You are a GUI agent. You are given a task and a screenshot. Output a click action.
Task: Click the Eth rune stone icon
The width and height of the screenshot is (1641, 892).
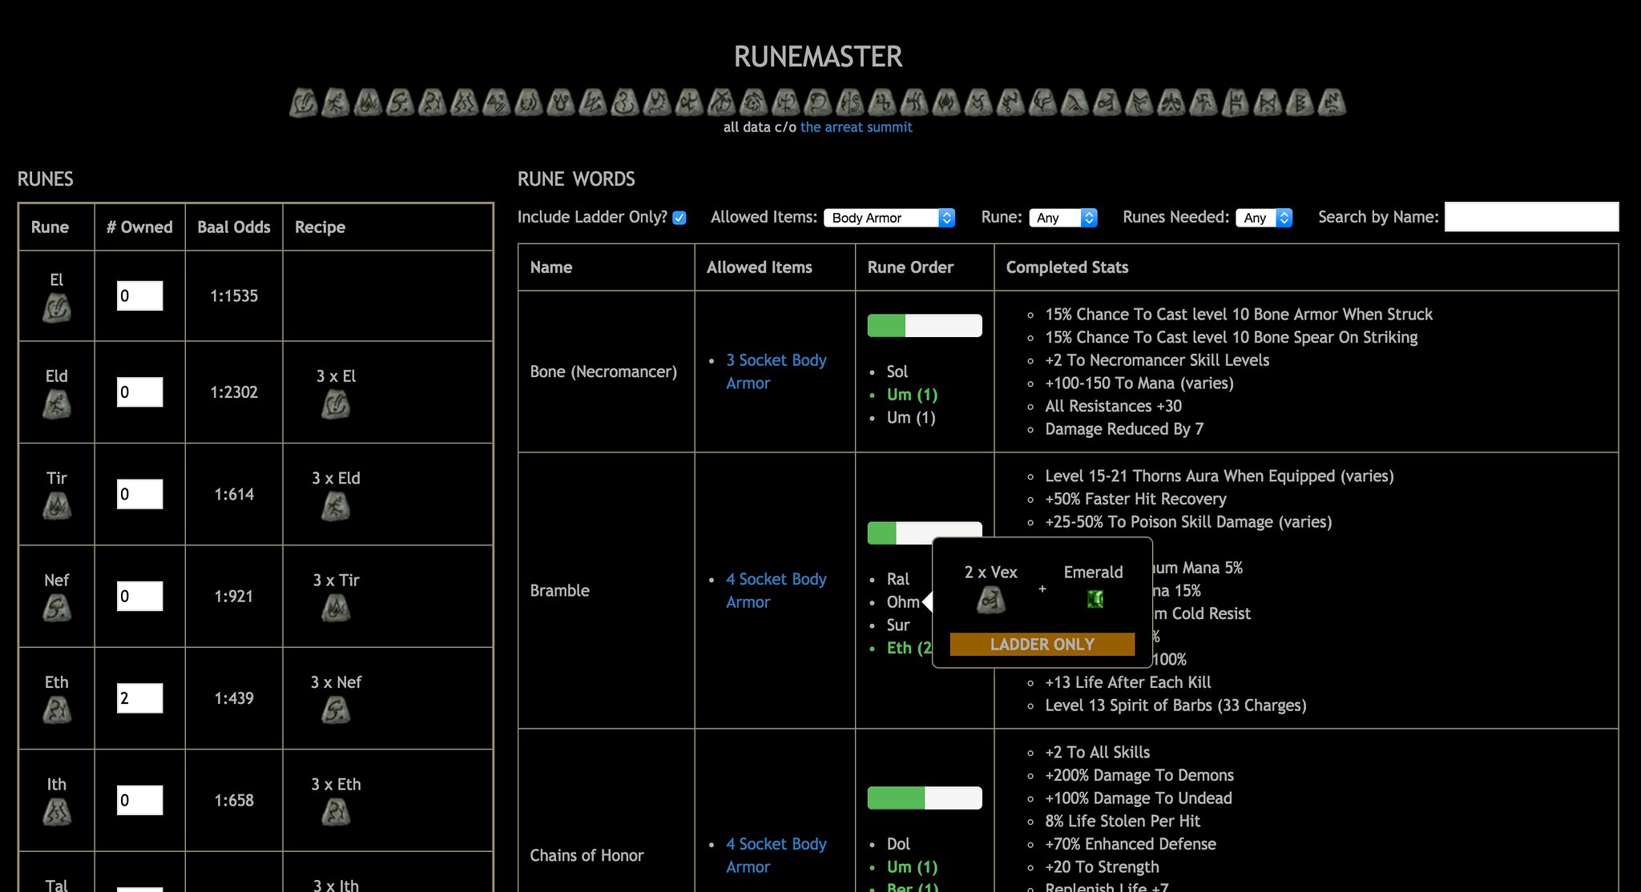click(x=56, y=710)
